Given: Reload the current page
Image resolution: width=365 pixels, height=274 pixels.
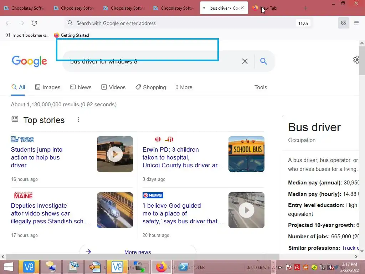Looking at the screenshot, I should (34, 23).
